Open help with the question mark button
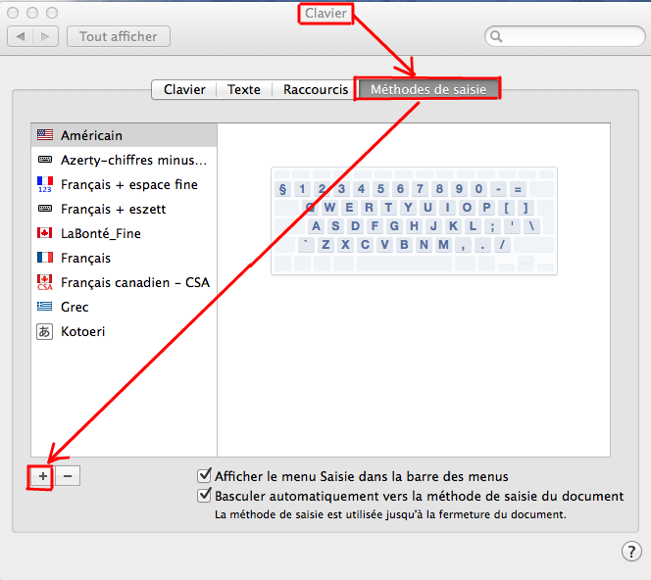The width and height of the screenshot is (651, 580). click(x=631, y=552)
